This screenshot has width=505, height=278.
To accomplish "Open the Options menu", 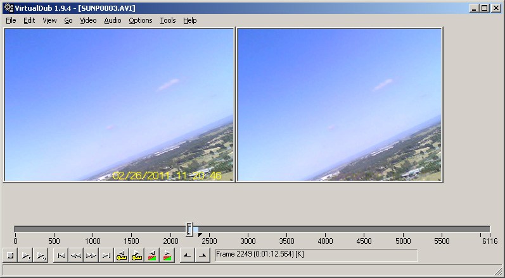I will pyautogui.click(x=141, y=20).
